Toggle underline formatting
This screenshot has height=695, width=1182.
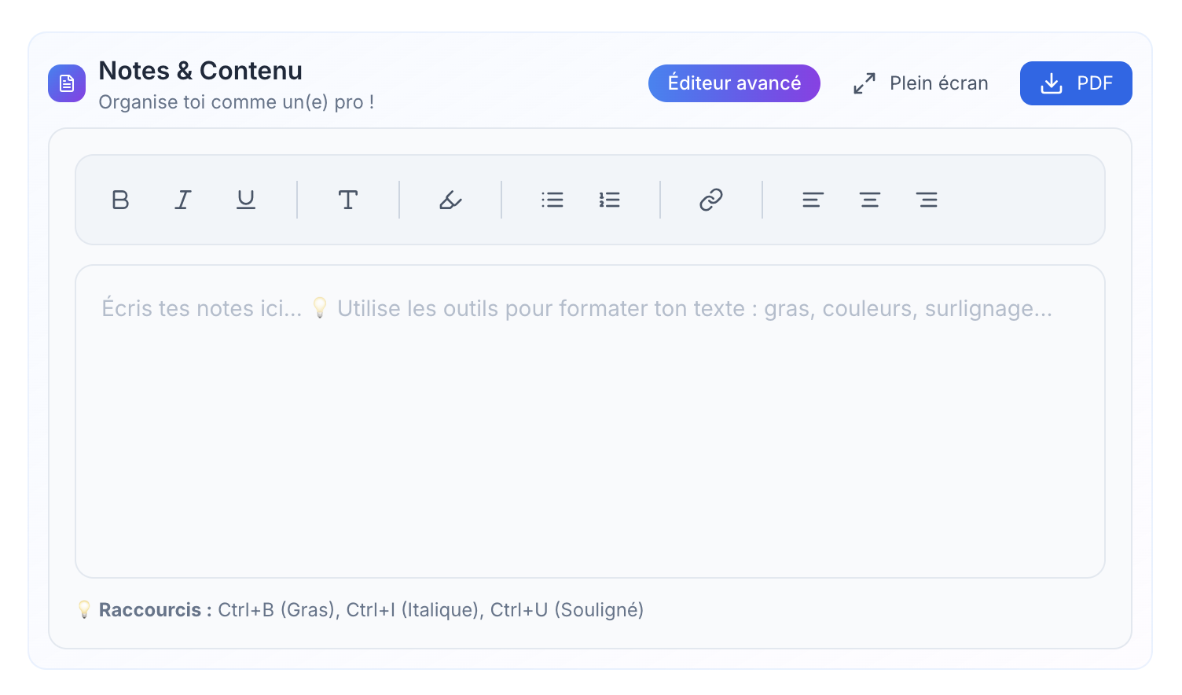[x=246, y=200]
